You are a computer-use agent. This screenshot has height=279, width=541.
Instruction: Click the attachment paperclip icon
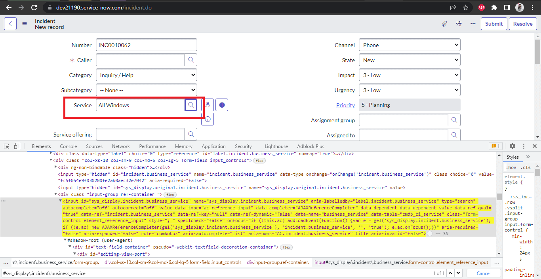pyautogui.click(x=444, y=24)
